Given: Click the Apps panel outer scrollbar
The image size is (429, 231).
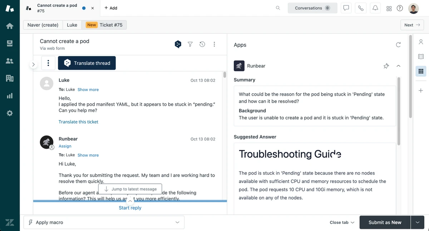Looking at the screenshot, I should [410, 76].
